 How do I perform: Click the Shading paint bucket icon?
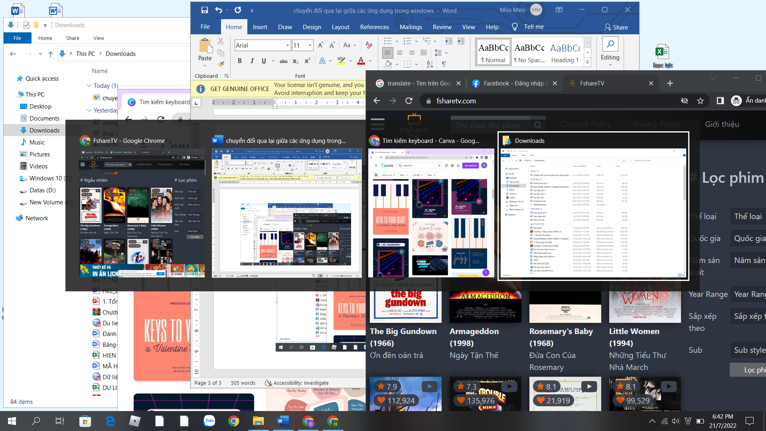click(x=388, y=64)
